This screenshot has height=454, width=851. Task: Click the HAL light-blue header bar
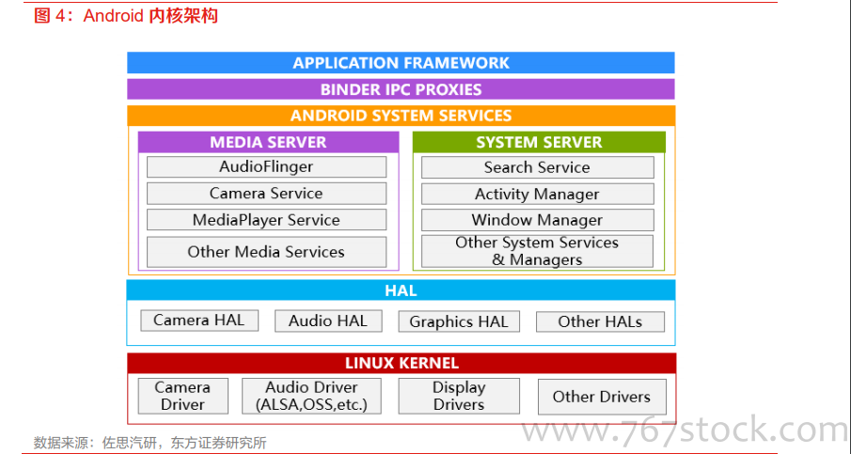pos(402,290)
